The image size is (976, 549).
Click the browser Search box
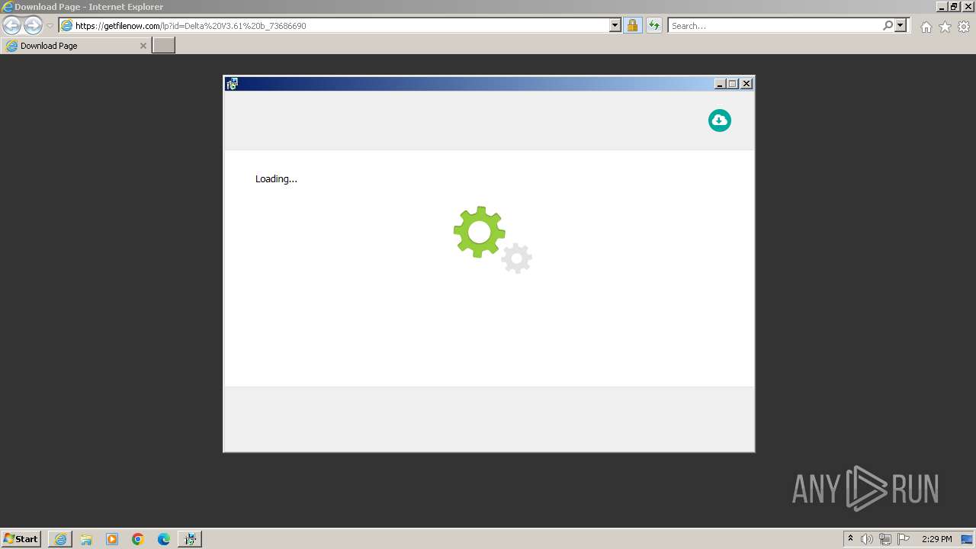point(774,26)
